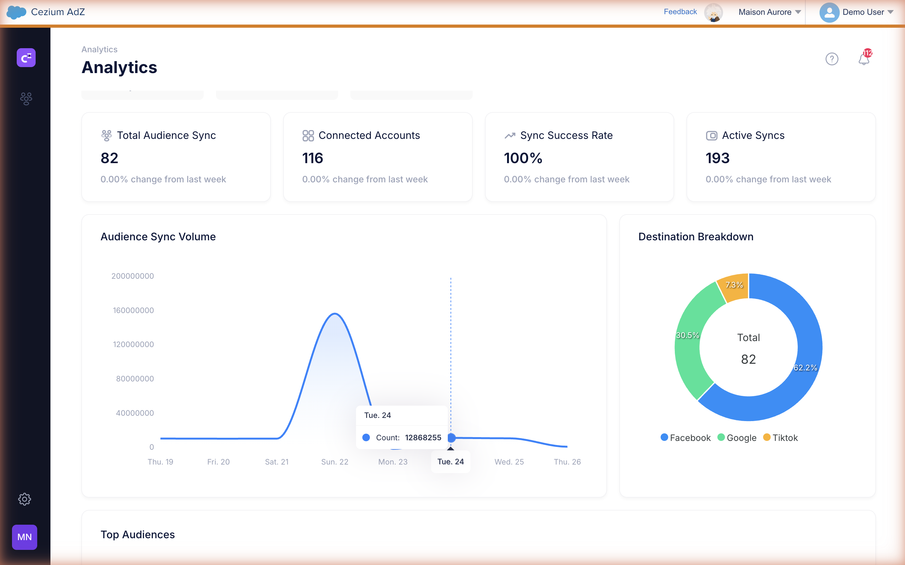Image resolution: width=905 pixels, height=565 pixels.
Task: Expand the Demo User menu arrow
Action: tap(890, 12)
